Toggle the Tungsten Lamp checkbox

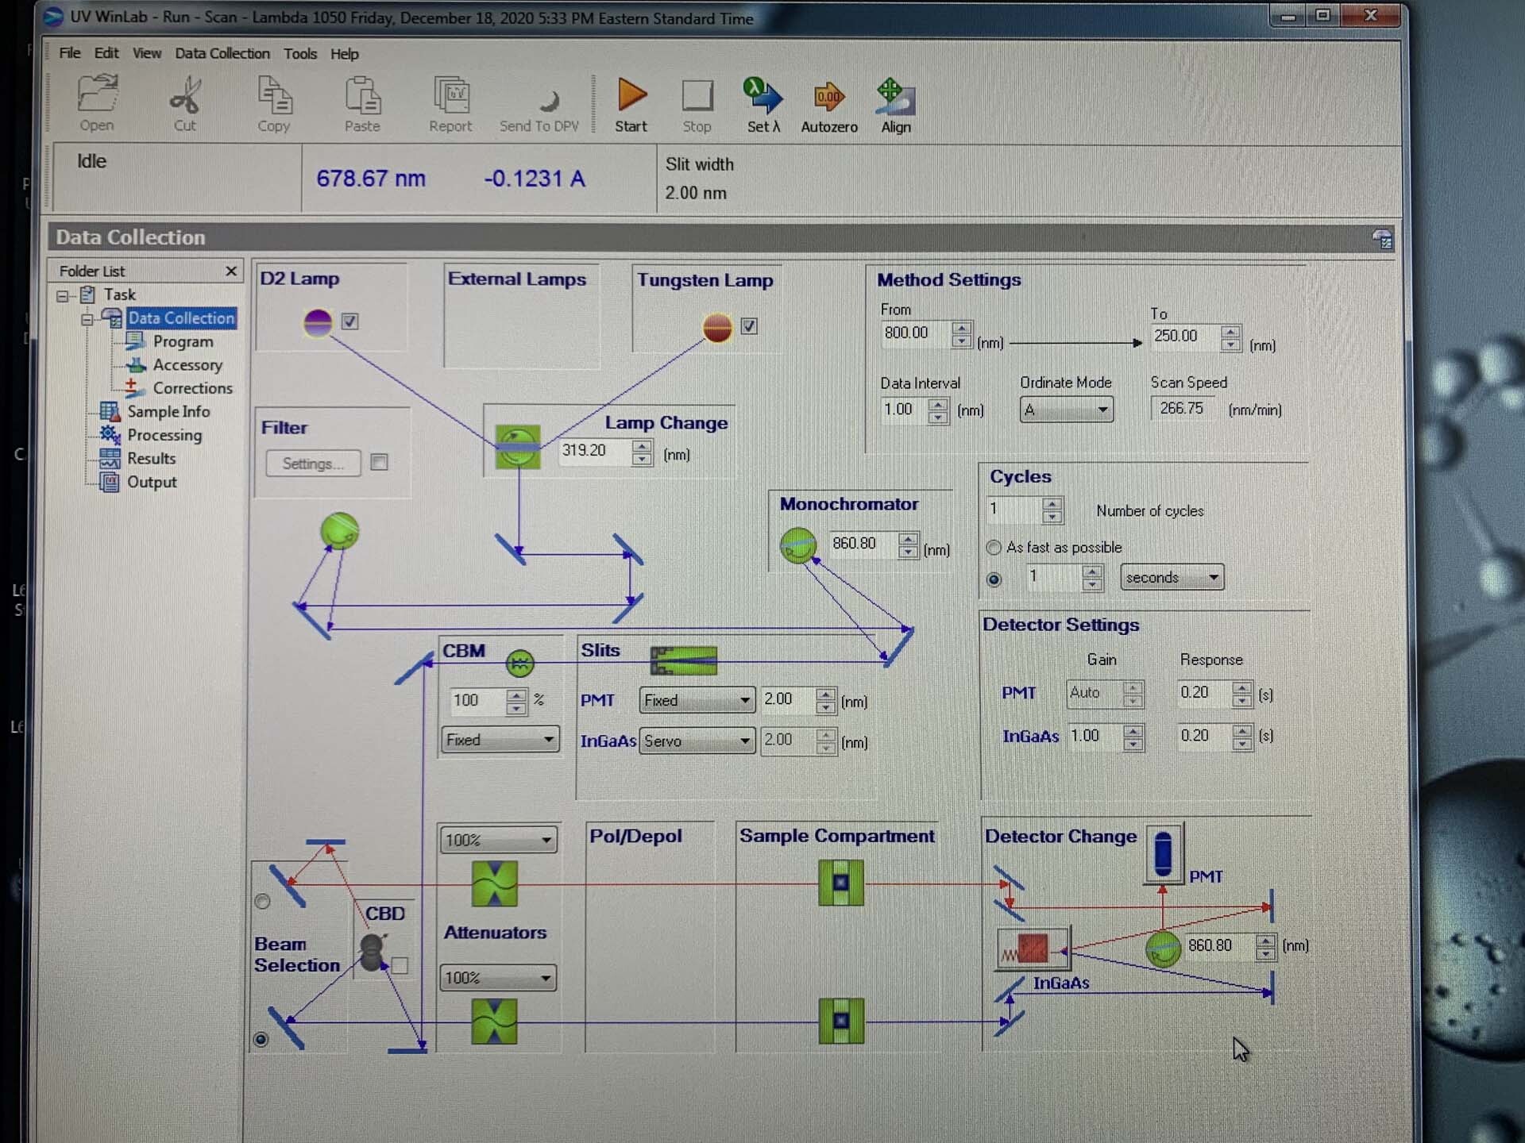pos(749,326)
